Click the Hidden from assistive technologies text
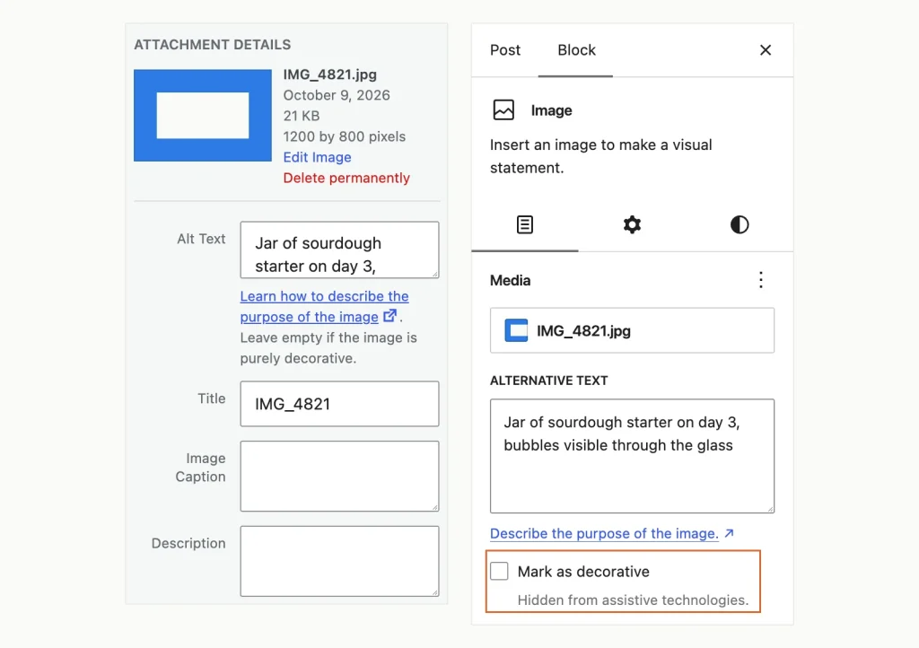 pyautogui.click(x=633, y=600)
